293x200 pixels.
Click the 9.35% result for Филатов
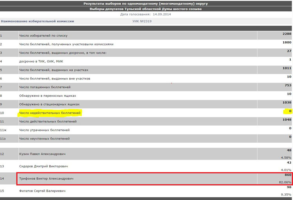pos(286,194)
